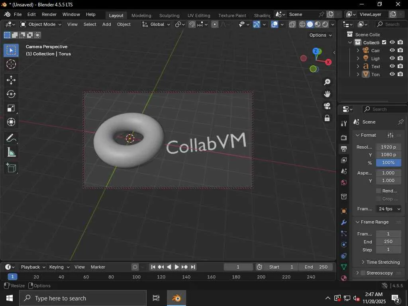Click the resolution percentage 100% slider
This screenshot has height=306, width=408.
[x=388, y=163]
